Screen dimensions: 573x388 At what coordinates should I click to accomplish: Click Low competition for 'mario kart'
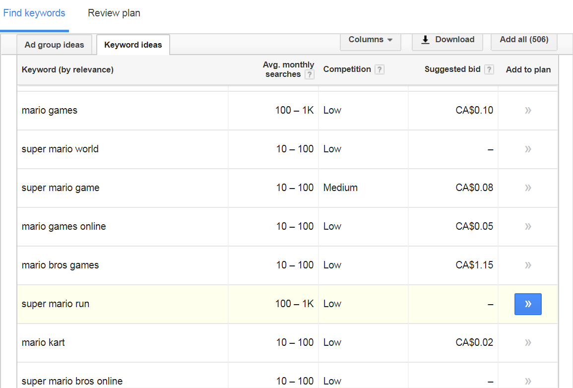(x=332, y=343)
